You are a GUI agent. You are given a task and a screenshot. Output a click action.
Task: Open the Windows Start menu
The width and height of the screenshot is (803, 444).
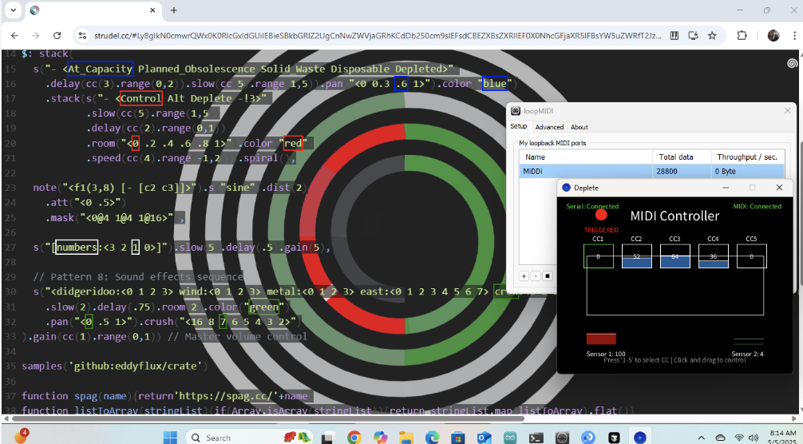[x=169, y=437]
